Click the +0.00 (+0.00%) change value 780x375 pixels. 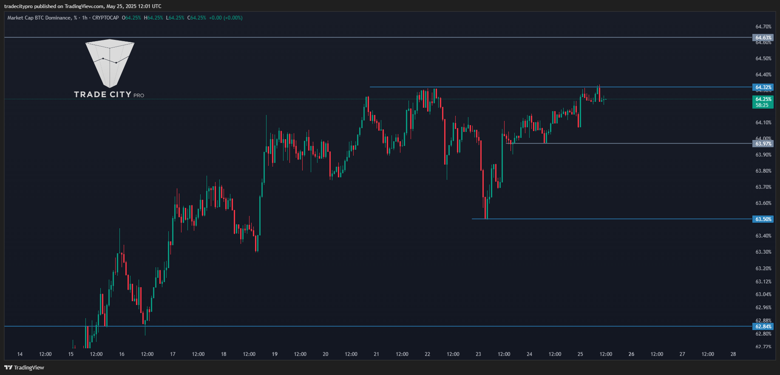tap(226, 18)
